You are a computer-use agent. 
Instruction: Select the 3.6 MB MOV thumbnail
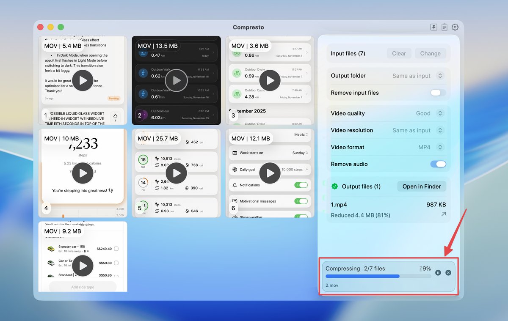pos(270,80)
